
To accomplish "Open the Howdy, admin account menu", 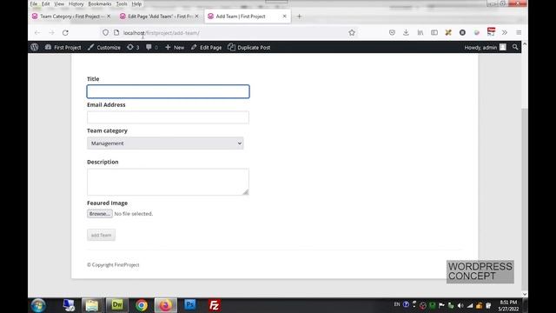I will (x=485, y=47).
